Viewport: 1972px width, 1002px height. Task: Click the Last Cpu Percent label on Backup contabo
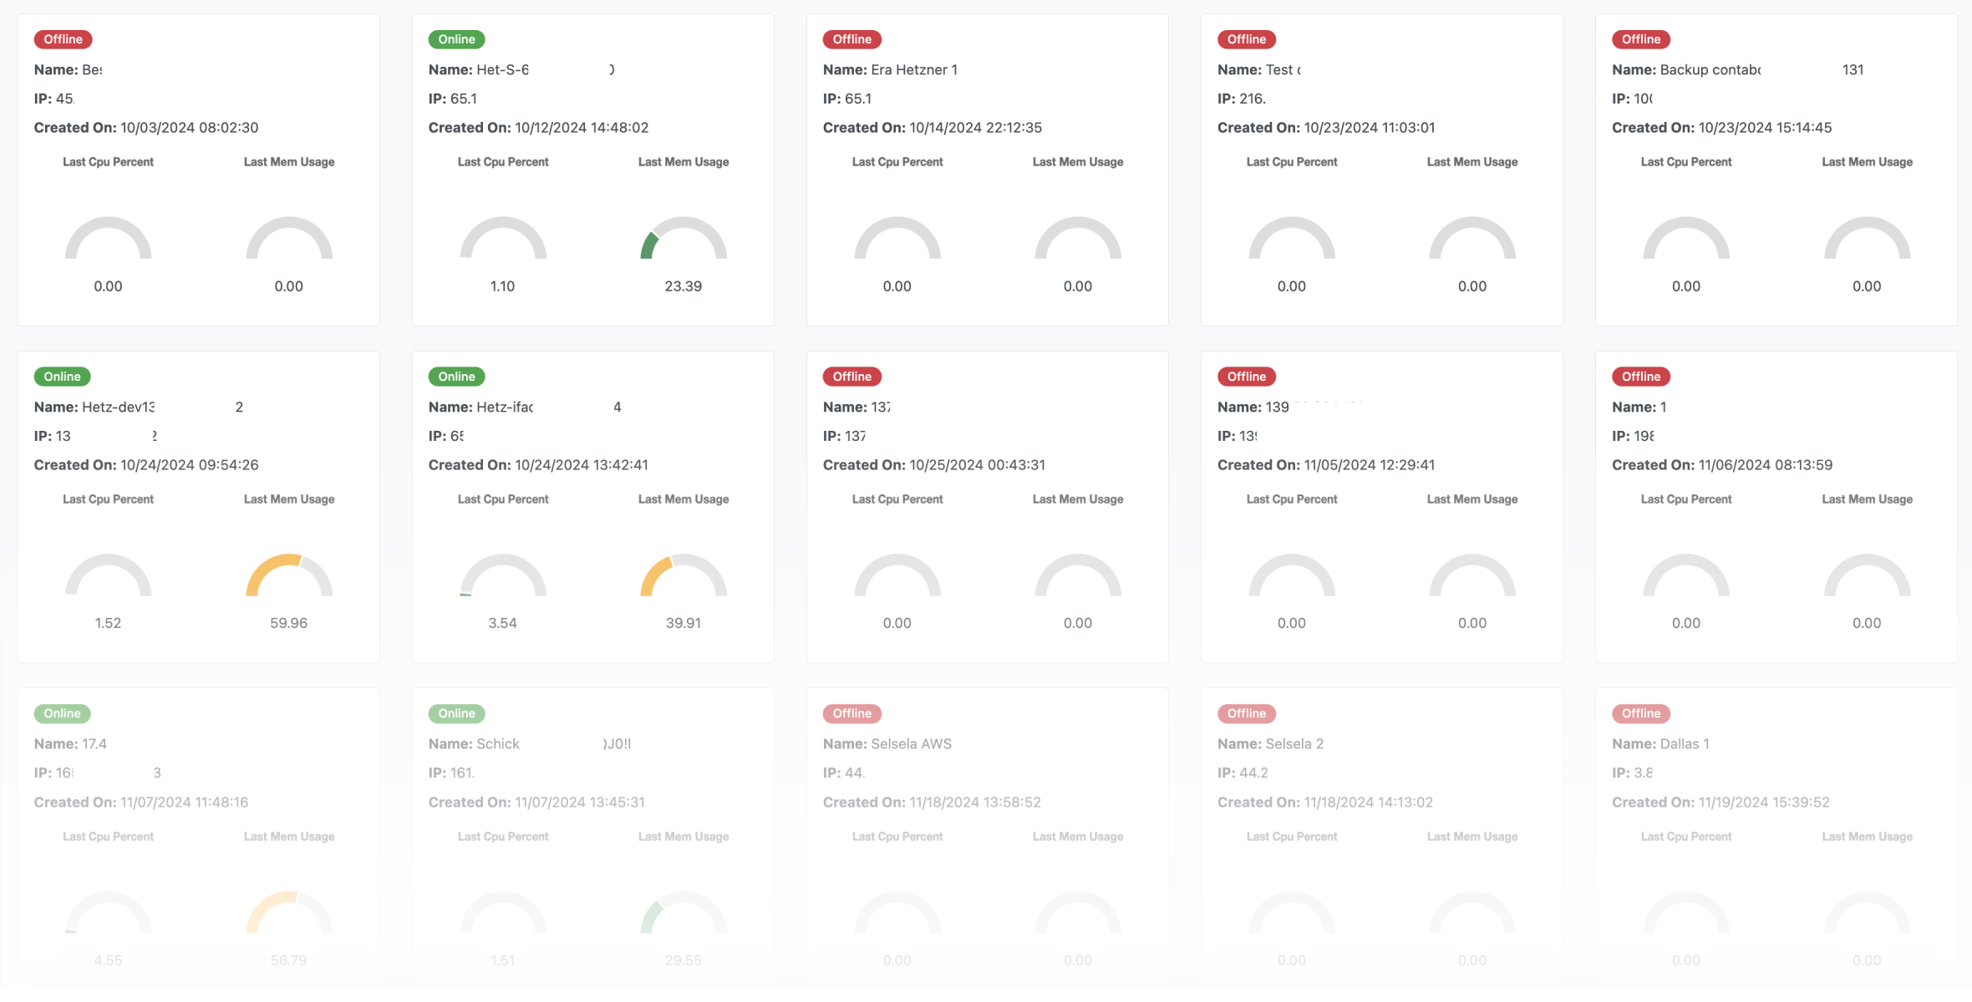(1685, 161)
